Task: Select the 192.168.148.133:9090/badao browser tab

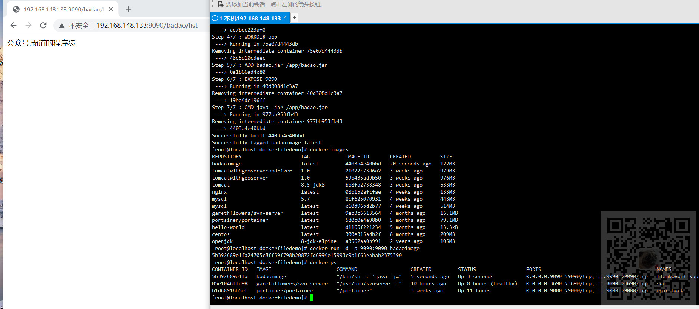Action: pos(63,9)
